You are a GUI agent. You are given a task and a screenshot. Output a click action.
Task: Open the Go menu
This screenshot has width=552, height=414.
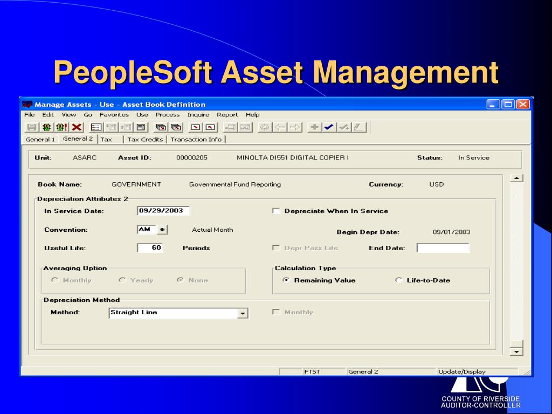(x=88, y=115)
